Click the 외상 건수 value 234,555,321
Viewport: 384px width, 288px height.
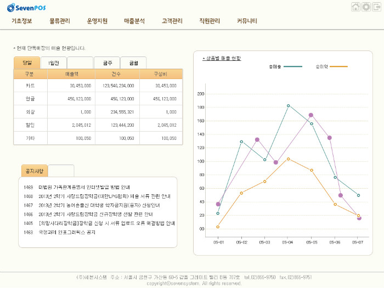(x=122, y=112)
